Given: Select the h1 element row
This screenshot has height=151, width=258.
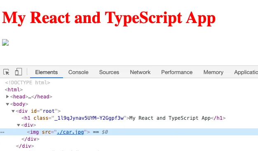Looking at the screenshot, I should tap(123, 118).
